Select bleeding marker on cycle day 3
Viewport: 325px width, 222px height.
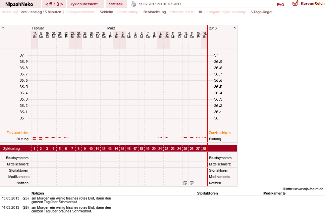47,138
